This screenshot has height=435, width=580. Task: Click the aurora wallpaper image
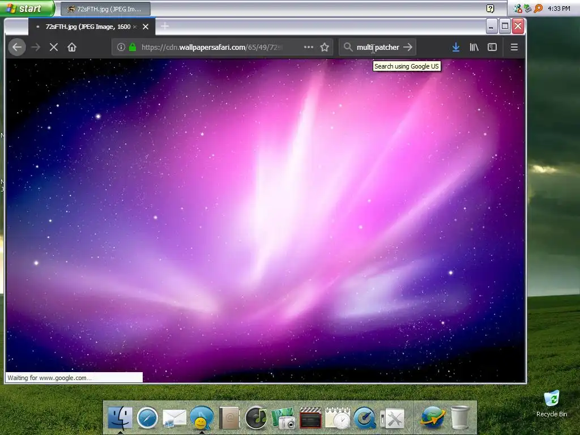tap(265, 220)
